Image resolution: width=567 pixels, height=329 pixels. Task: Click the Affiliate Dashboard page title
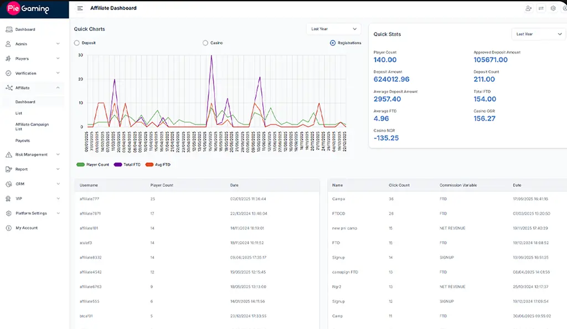[113, 8]
